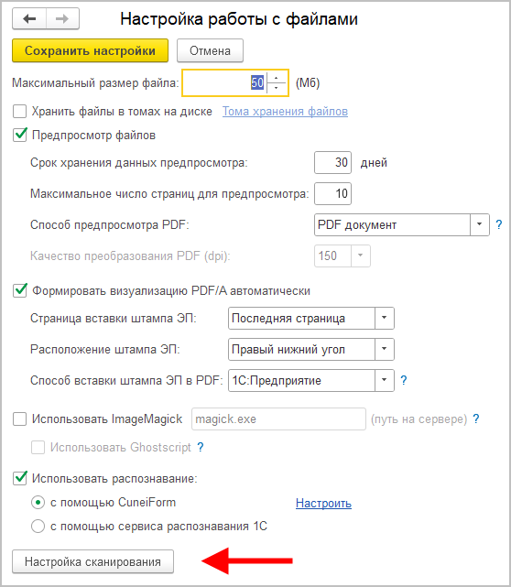Click the preview data retention days field
Image resolution: width=511 pixels, height=587 pixels.
pos(332,162)
